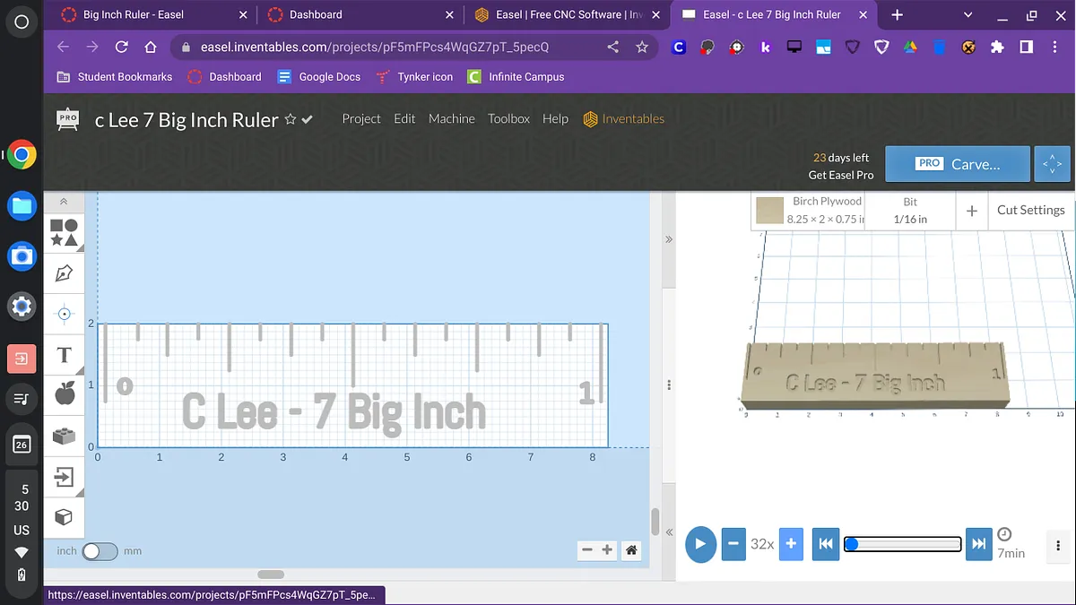Open the Apps brick icon
The image size is (1076, 605).
(64, 435)
